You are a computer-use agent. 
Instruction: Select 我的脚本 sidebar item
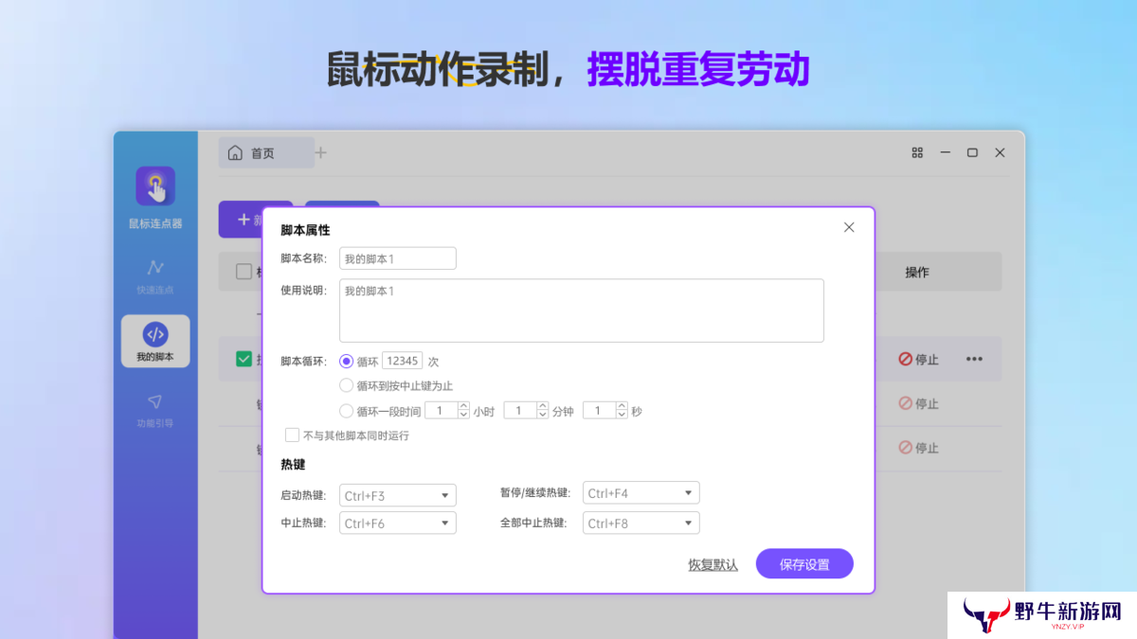click(155, 342)
